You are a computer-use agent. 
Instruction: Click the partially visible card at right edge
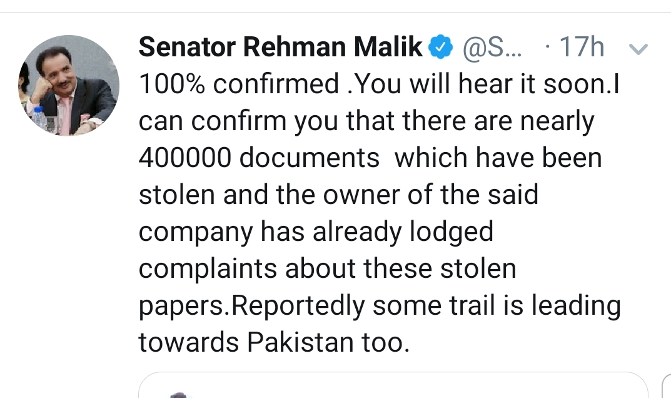click(667, 385)
